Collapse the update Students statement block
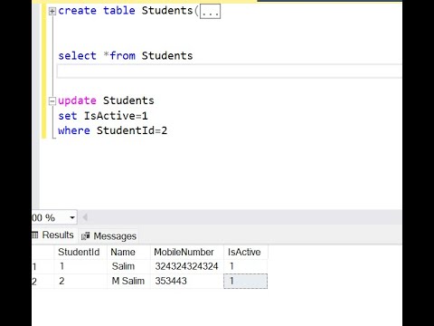This screenshot has width=434, height=326. [x=52, y=101]
